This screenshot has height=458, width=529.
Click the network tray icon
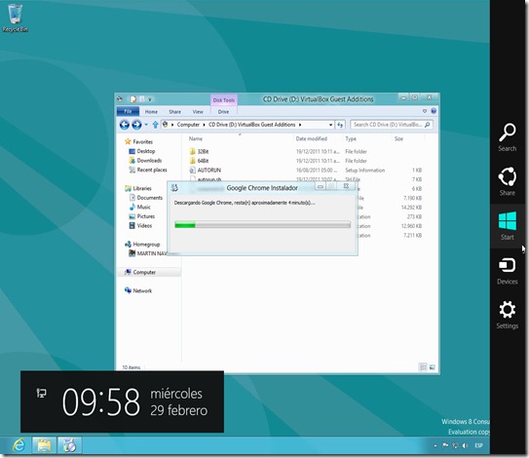pos(456,445)
